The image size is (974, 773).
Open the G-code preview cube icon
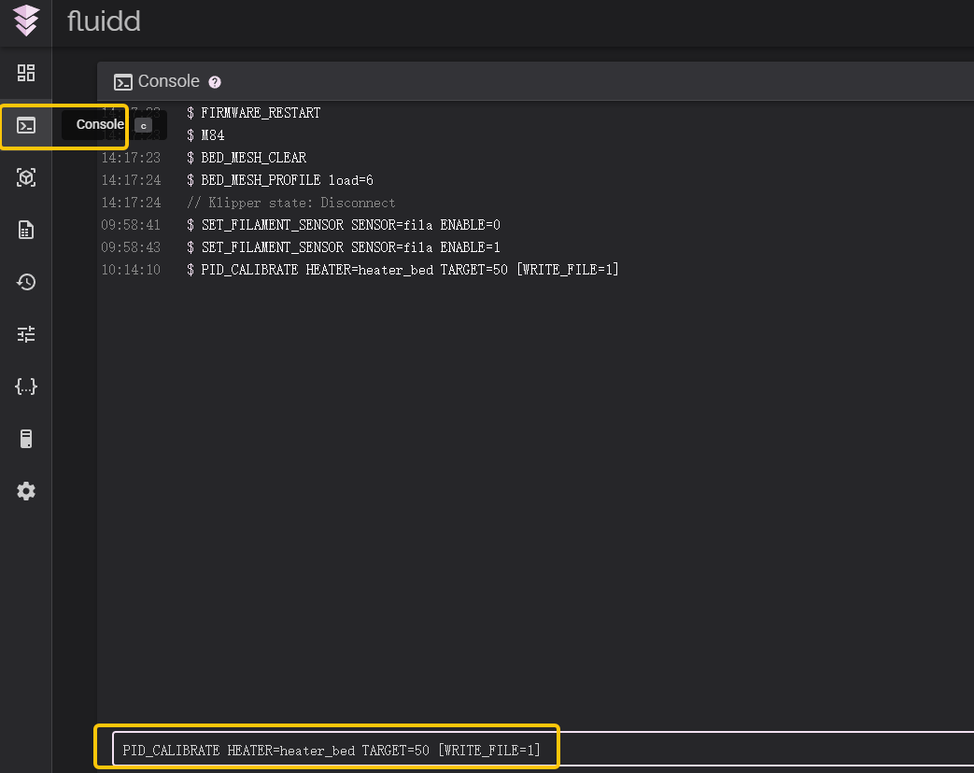tap(26, 177)
